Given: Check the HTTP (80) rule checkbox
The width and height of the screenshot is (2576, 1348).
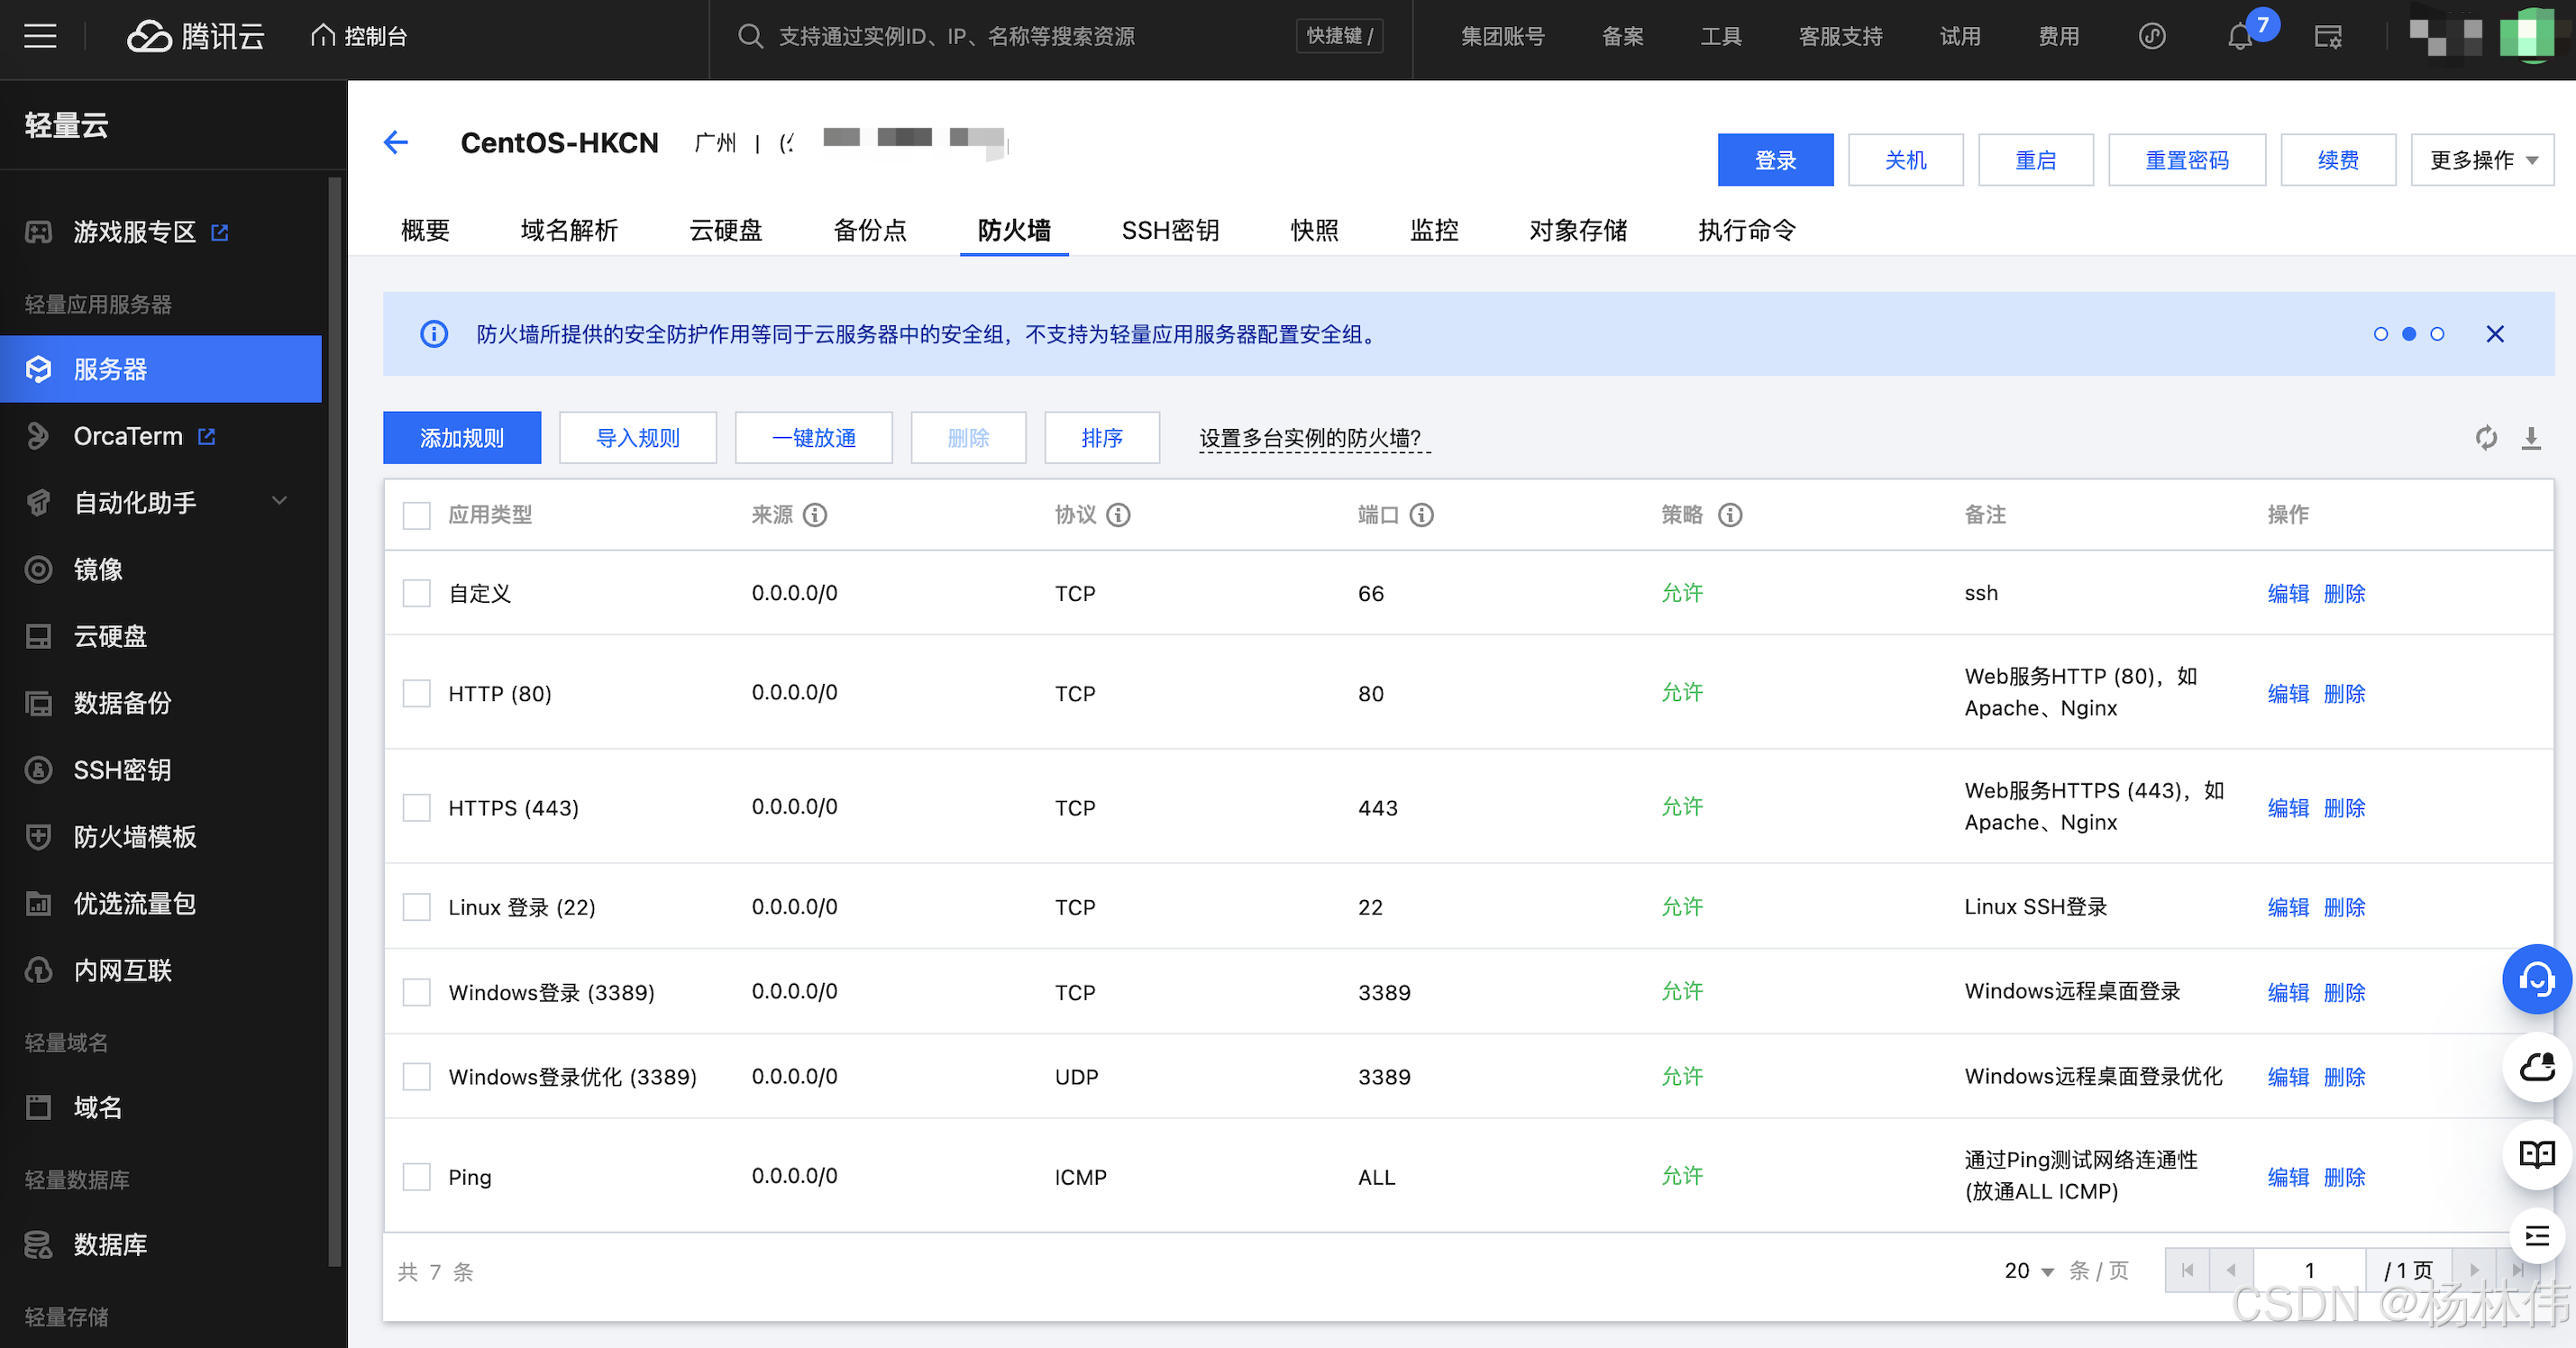Looking at the screenshot, I should (416, 693).
